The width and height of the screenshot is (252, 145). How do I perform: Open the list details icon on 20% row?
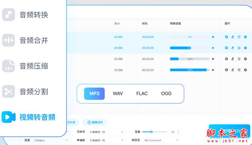pyautogui.click(x=239, y=59)
